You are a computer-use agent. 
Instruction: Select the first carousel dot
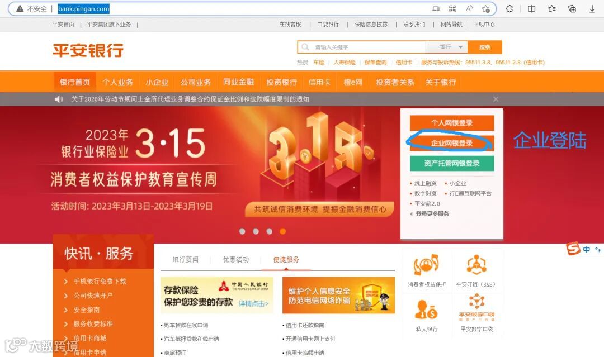(242, 231)
